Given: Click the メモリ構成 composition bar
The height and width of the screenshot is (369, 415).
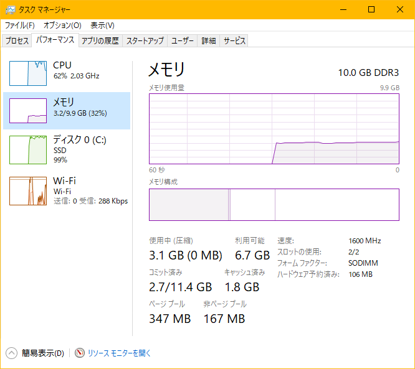Looking at the screenshot, I should [x=274, y=205].
